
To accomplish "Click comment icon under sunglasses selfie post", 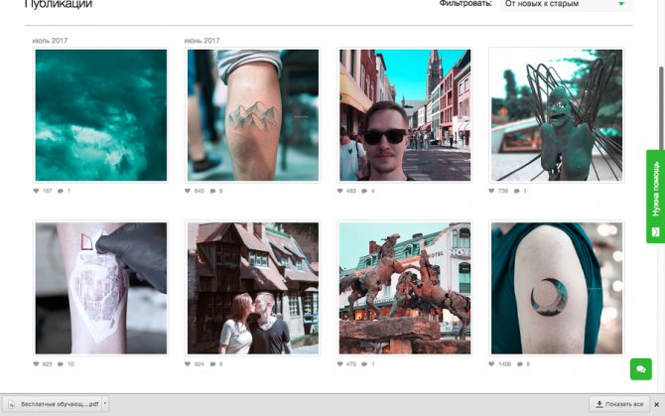I will tap(364, 191).
